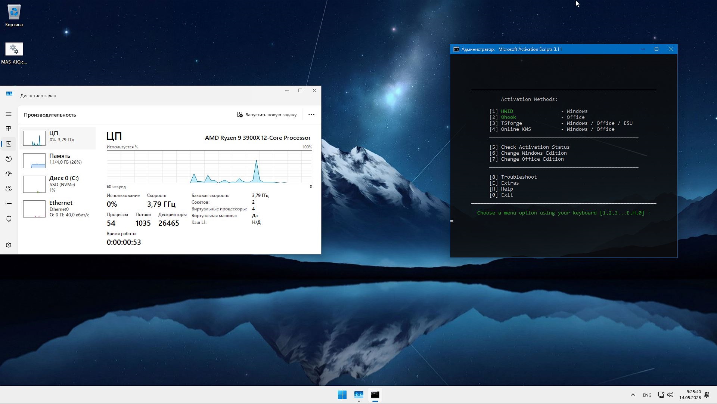717x404 pixels.
Task: Click AMD Ryzen 9 3900X processor name
Action: (258, 138)
